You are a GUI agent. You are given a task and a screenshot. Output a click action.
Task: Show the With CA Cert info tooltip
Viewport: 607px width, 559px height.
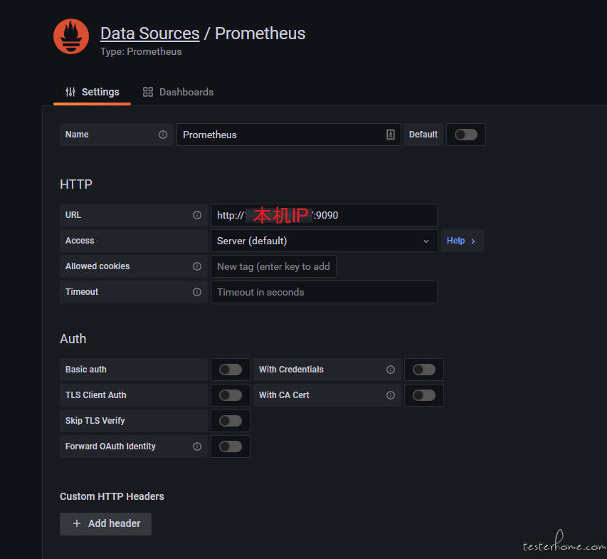coord(391,395)
